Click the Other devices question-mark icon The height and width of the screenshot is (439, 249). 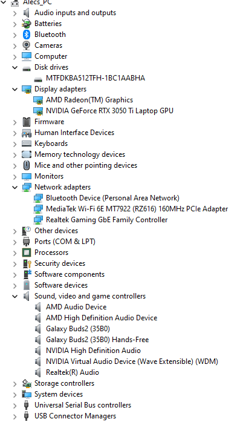click(x=26, y=231)
